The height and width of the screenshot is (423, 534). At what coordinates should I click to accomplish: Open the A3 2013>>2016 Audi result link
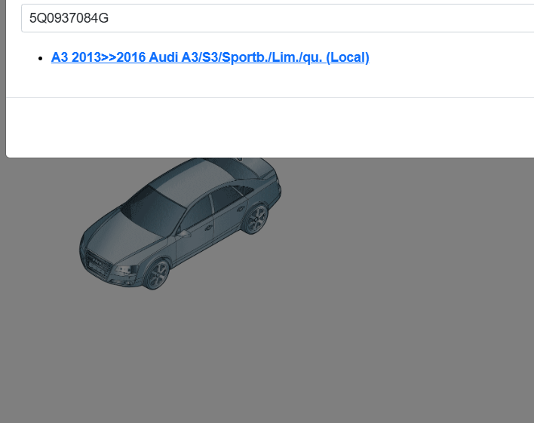coord(210,57)
